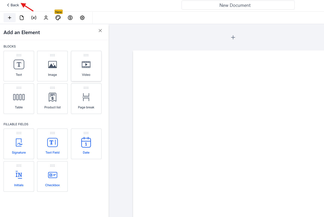
Task: Insert a Page break block
Action: pyautogui.click(x=86, y=99)
